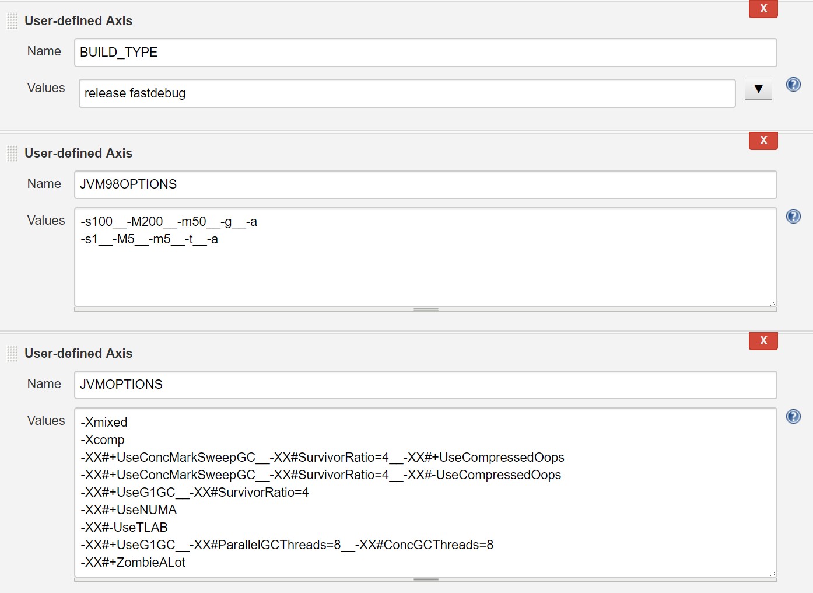Expand the BUILD_TYPE values field with arrow
Viewport: 813px width, 593px height.
click(x=758, y=89)
